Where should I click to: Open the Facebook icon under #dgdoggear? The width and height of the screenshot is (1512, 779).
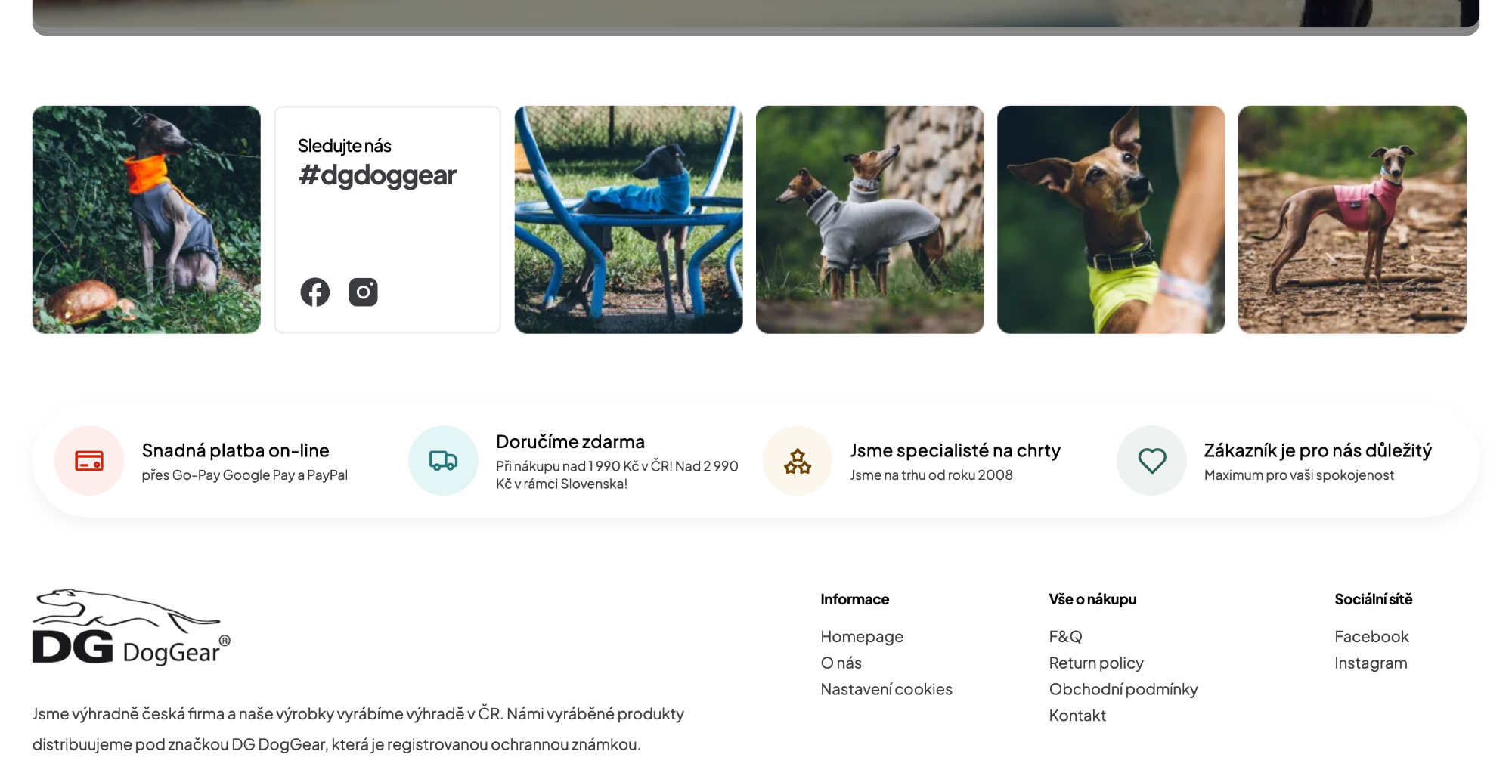(314, 292)
